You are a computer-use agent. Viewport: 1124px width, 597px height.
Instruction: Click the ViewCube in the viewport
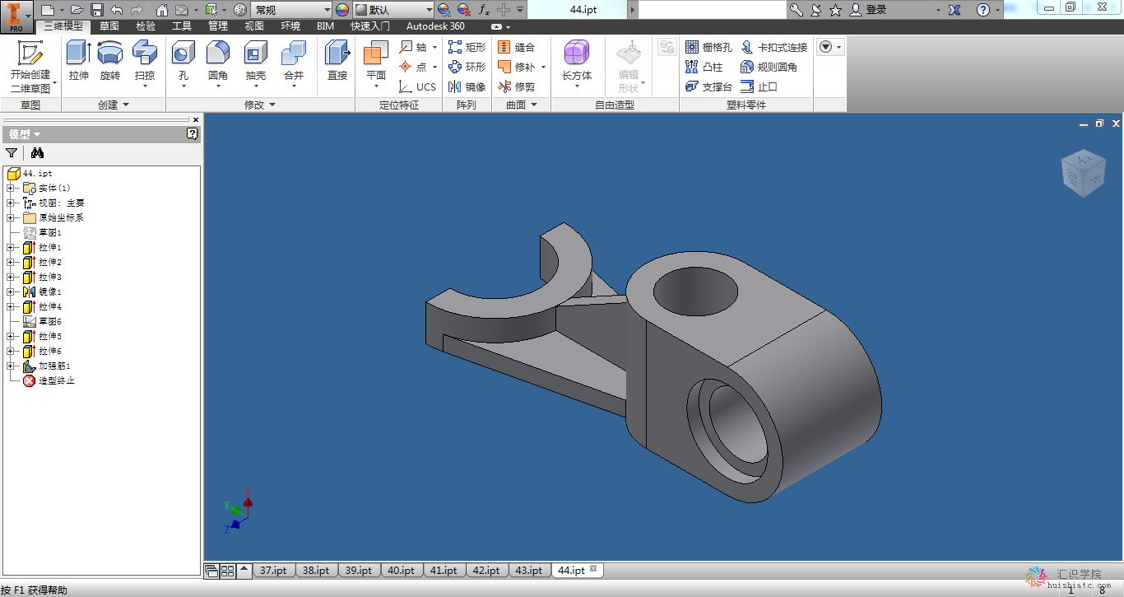[1082, 173]
